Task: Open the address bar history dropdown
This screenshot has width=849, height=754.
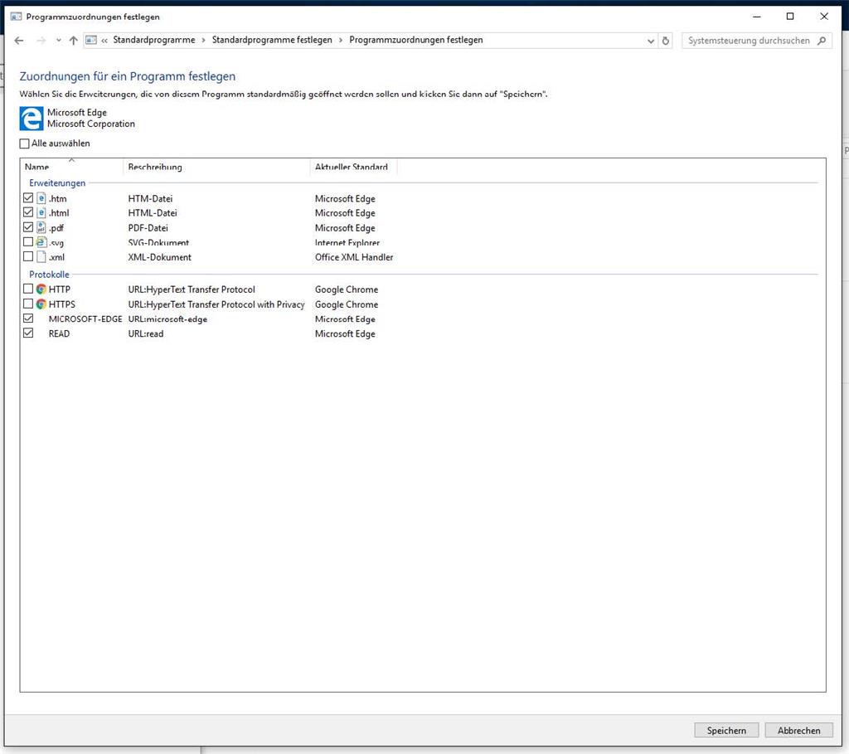Action: click(x=650, y=41)
